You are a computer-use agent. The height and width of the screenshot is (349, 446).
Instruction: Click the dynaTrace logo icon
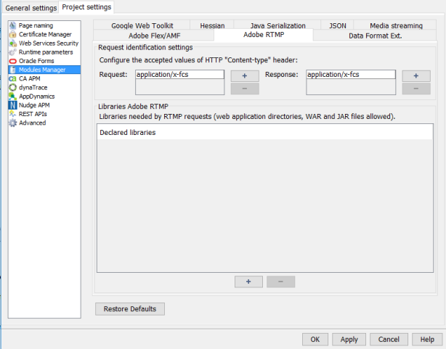pyautogui.click(x=13, y=88)
